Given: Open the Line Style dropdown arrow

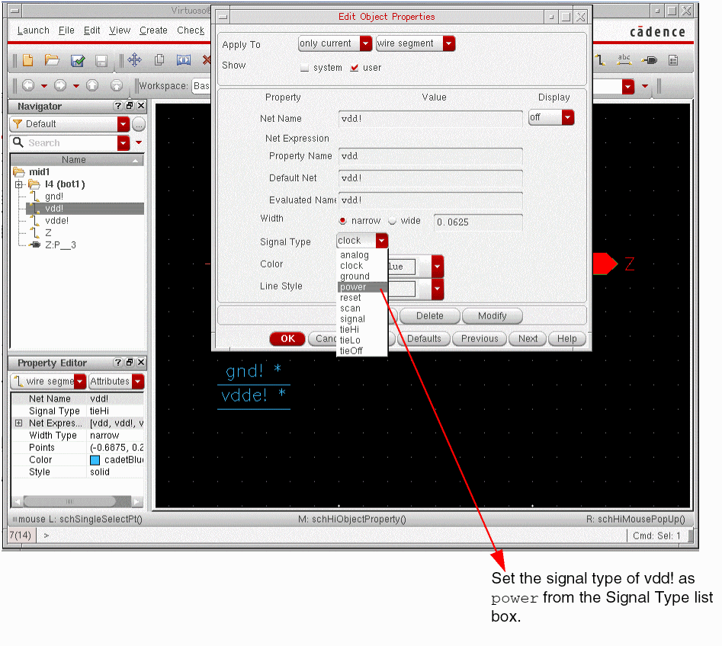Looking at the screenshot, I should (437, 289).
